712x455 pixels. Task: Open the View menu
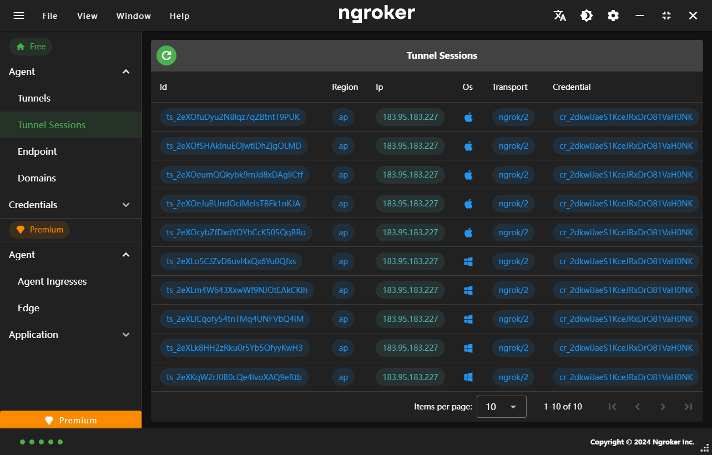point(87,16)
